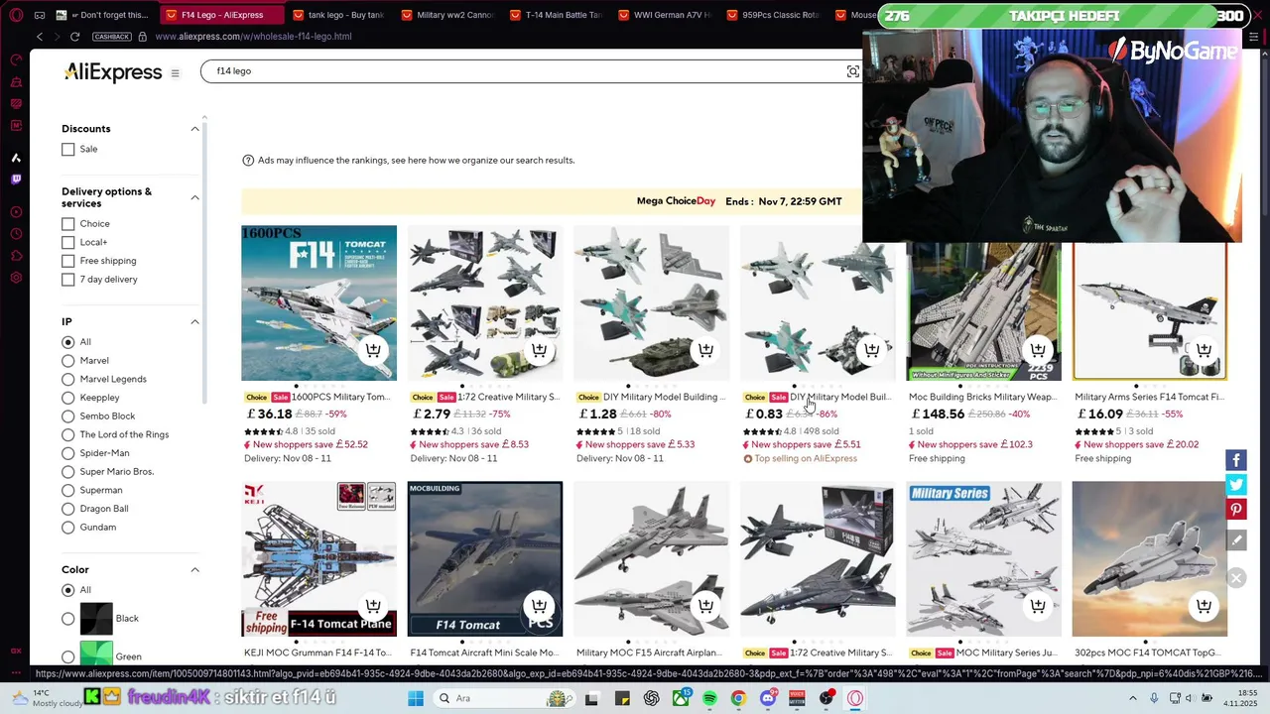Open the 1600PCS Military Tomcat product title

pos(339,397)
